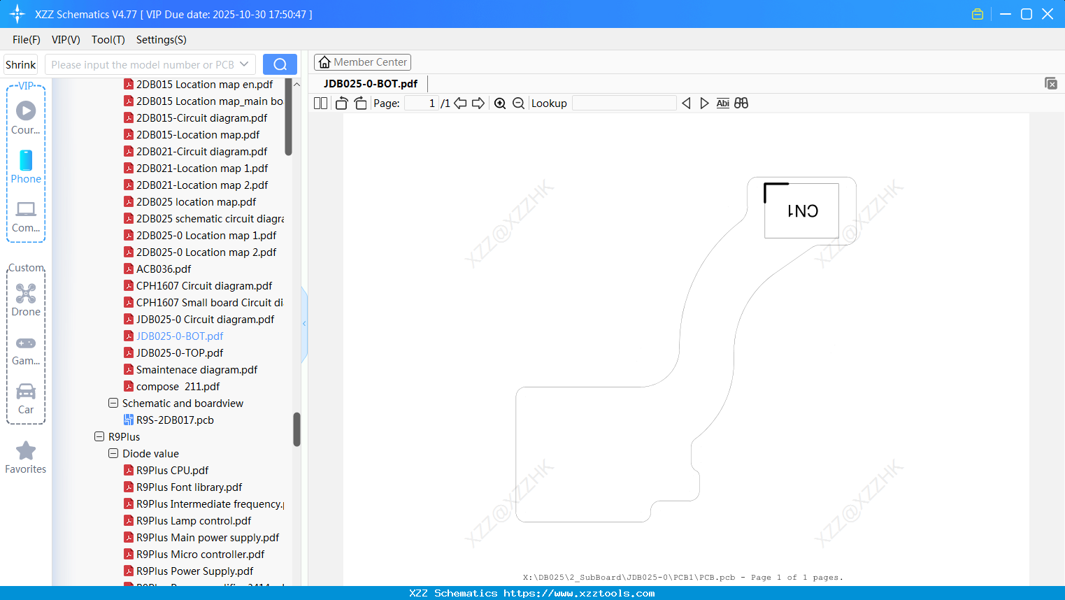
Task: Click the blue search button
Action: pos(280,64)
